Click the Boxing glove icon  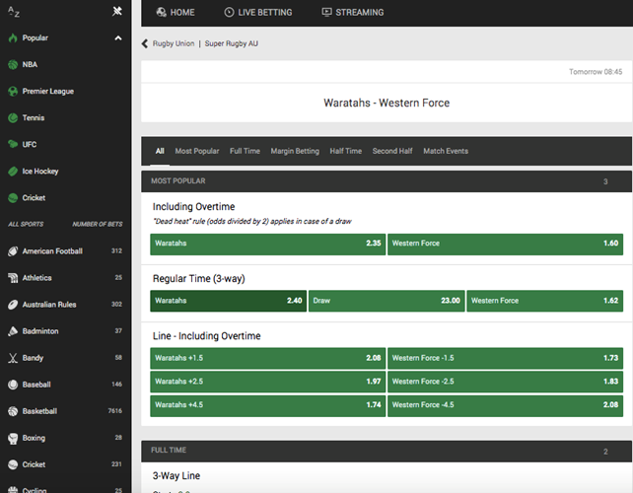(x=13, y=438)
